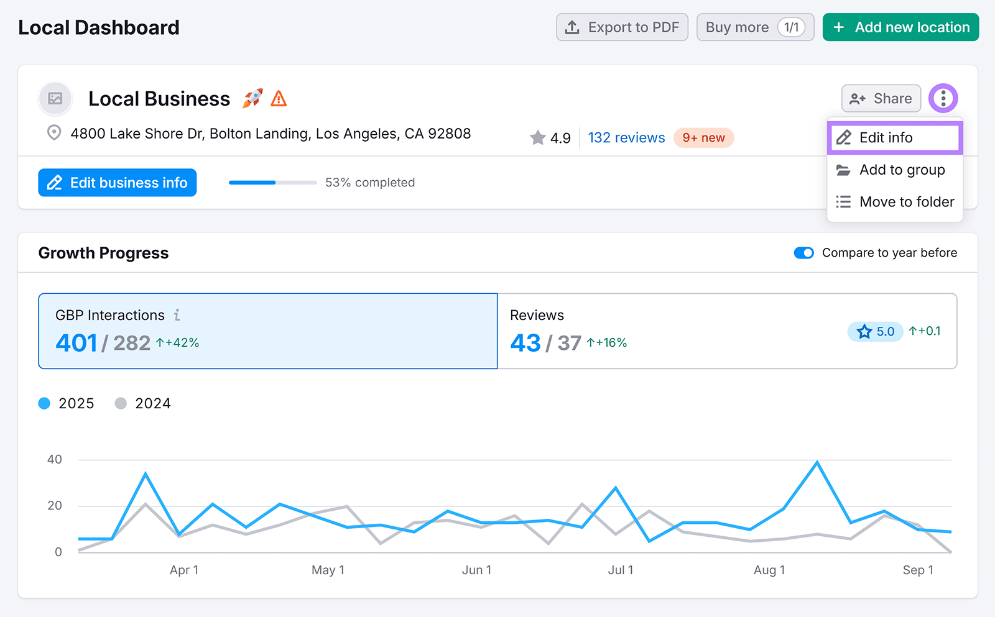The width and height of the screenshot is (995, 617).
Task: Open the three-dot options menu
Action: [x=943, y=98]
